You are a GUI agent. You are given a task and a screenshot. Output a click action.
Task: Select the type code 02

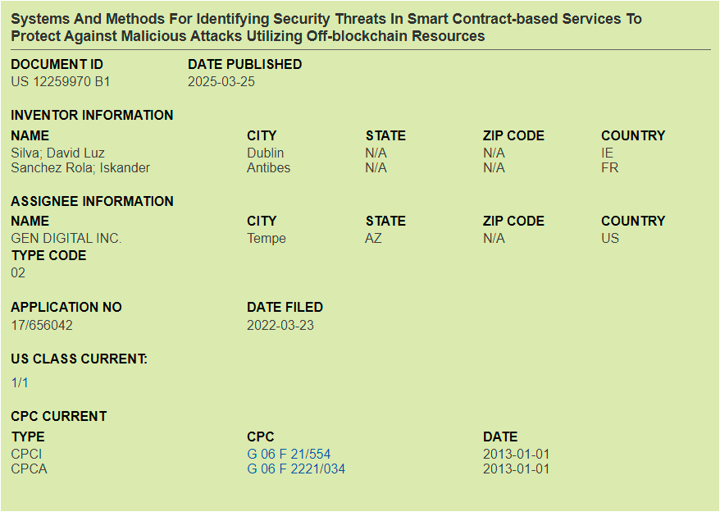[x=16, y=272]
